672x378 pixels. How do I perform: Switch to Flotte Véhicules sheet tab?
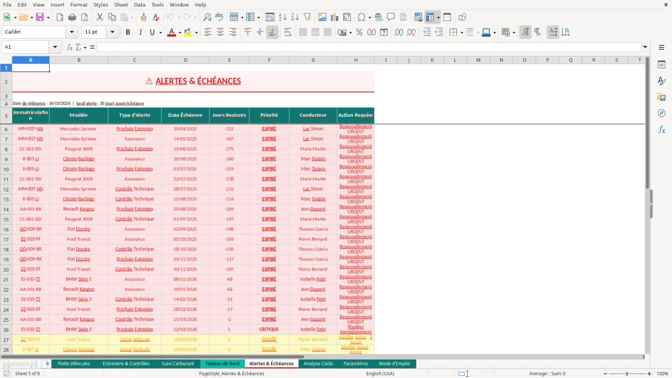pos(74,363)
